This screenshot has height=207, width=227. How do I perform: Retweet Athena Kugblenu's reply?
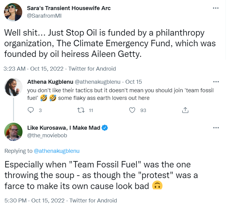click(81, 110)
